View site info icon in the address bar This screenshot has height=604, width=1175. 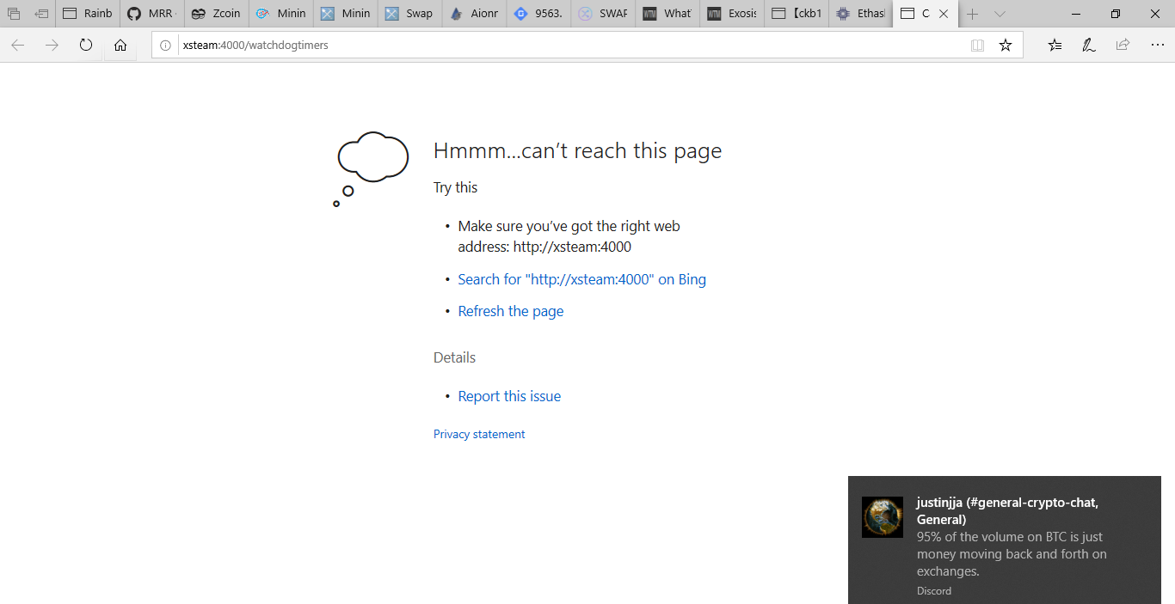tap(166, 46)
